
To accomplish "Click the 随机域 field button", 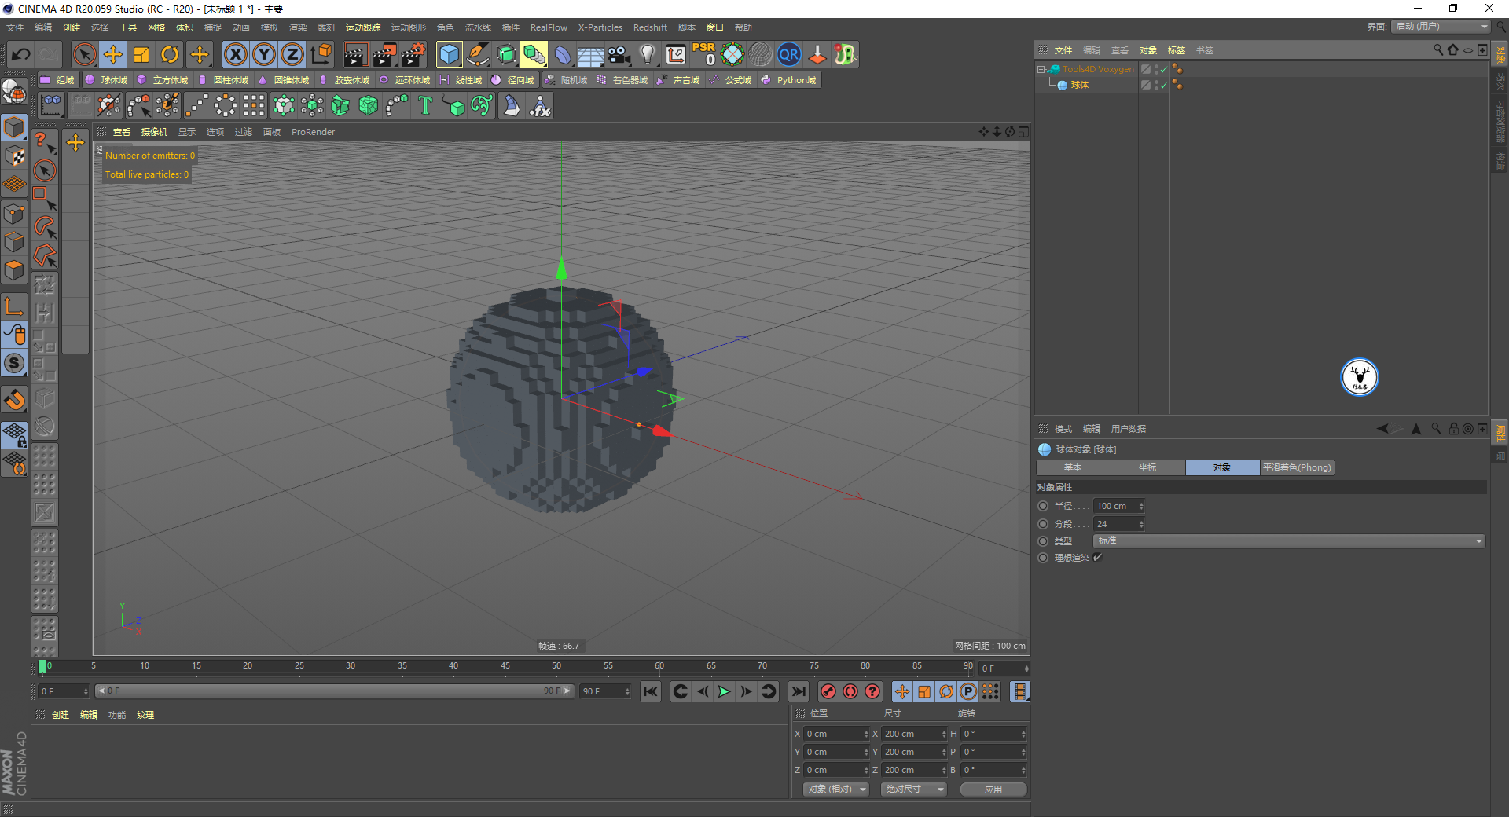I will (567, 80).
